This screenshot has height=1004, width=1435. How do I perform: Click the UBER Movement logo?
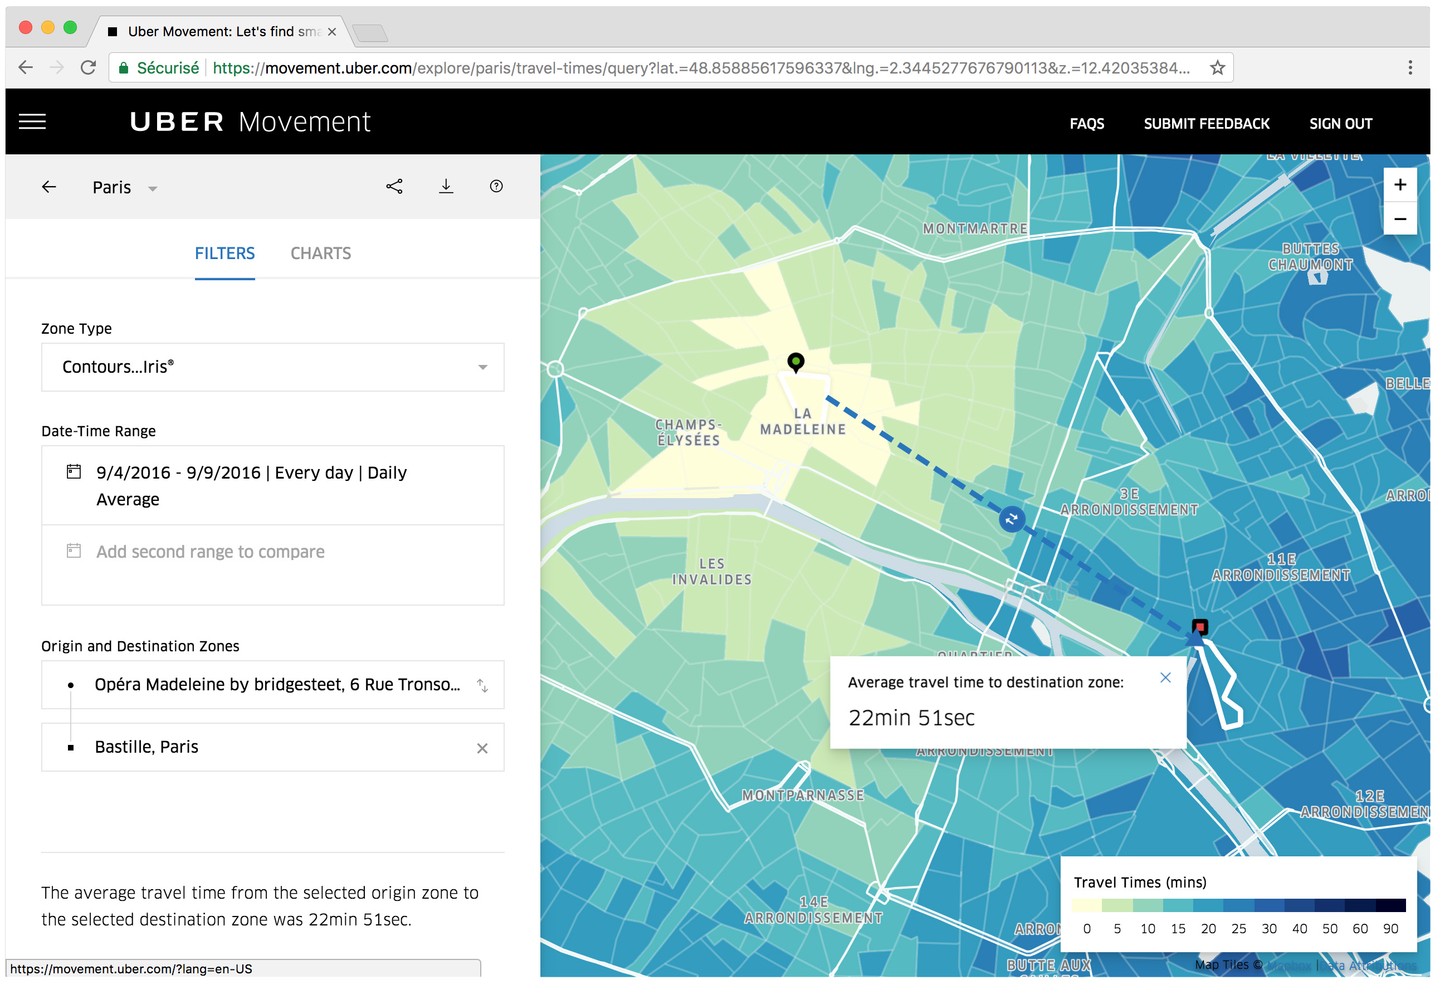pos(250,122)
